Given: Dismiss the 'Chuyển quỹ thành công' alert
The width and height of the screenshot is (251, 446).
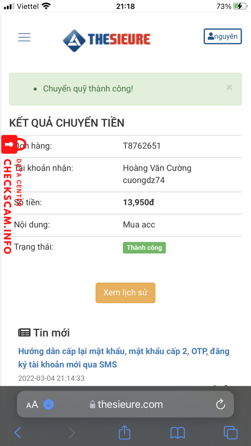Looking at the screenshot, I should tap(229, 87).
